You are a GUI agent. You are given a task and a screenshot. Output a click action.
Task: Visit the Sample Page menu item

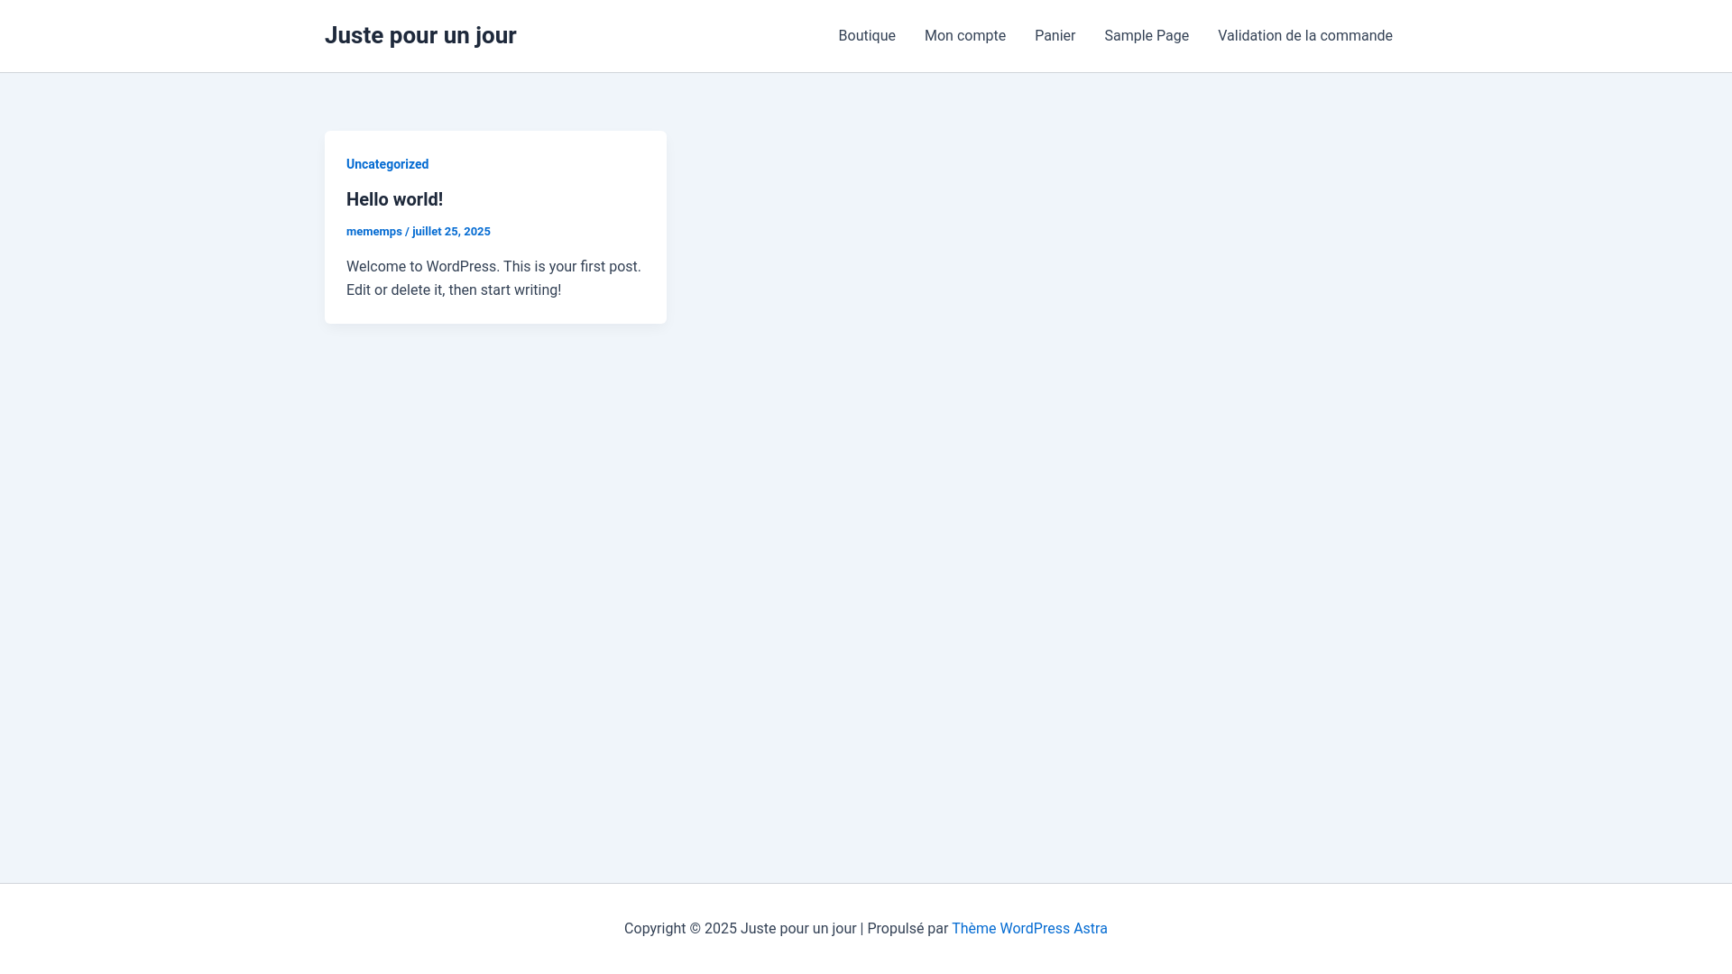point(1147,36)
